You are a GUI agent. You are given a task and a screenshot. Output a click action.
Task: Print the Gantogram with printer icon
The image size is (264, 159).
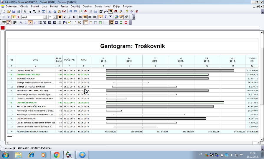(19, 12)
